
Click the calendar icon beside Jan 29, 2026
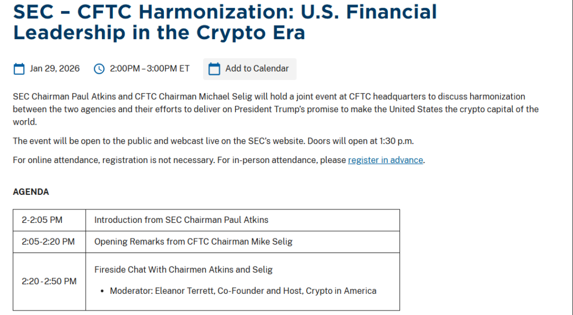19,69
